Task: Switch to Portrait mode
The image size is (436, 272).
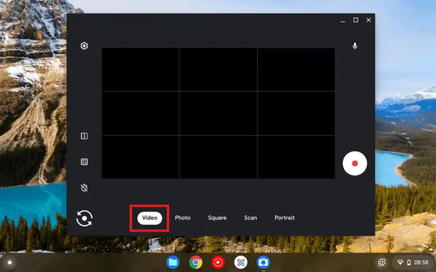Action: pos(285,218)
